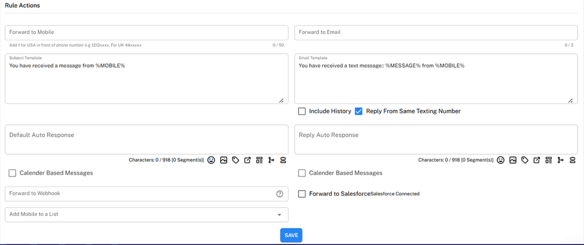
Task: Open emoji picker under Reply Auto Response
Action: [501, 160]
